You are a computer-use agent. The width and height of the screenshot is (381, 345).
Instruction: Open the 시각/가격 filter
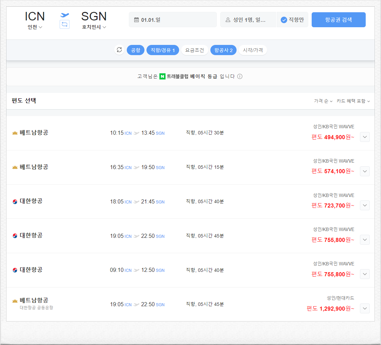(x=253, y=50)
